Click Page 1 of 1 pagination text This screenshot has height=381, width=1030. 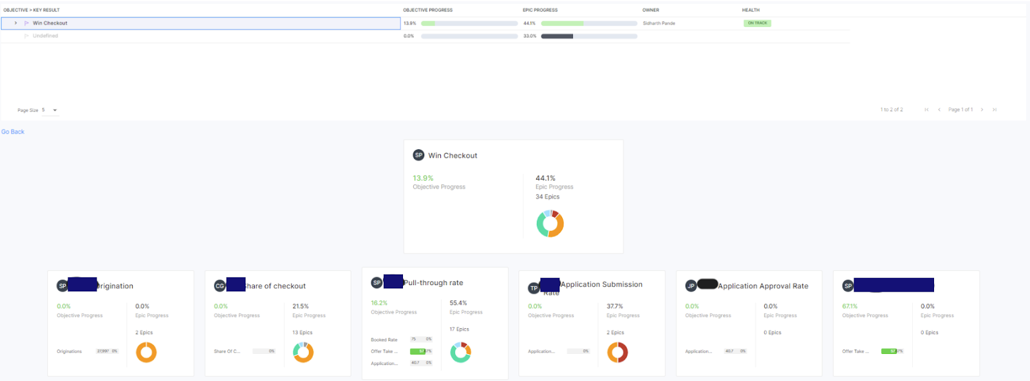(x=960, y=110)
